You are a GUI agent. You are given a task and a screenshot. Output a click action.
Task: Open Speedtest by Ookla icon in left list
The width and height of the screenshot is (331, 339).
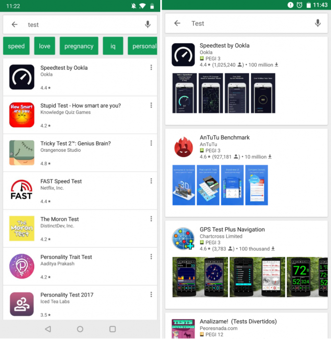click(x=22, y=77)
